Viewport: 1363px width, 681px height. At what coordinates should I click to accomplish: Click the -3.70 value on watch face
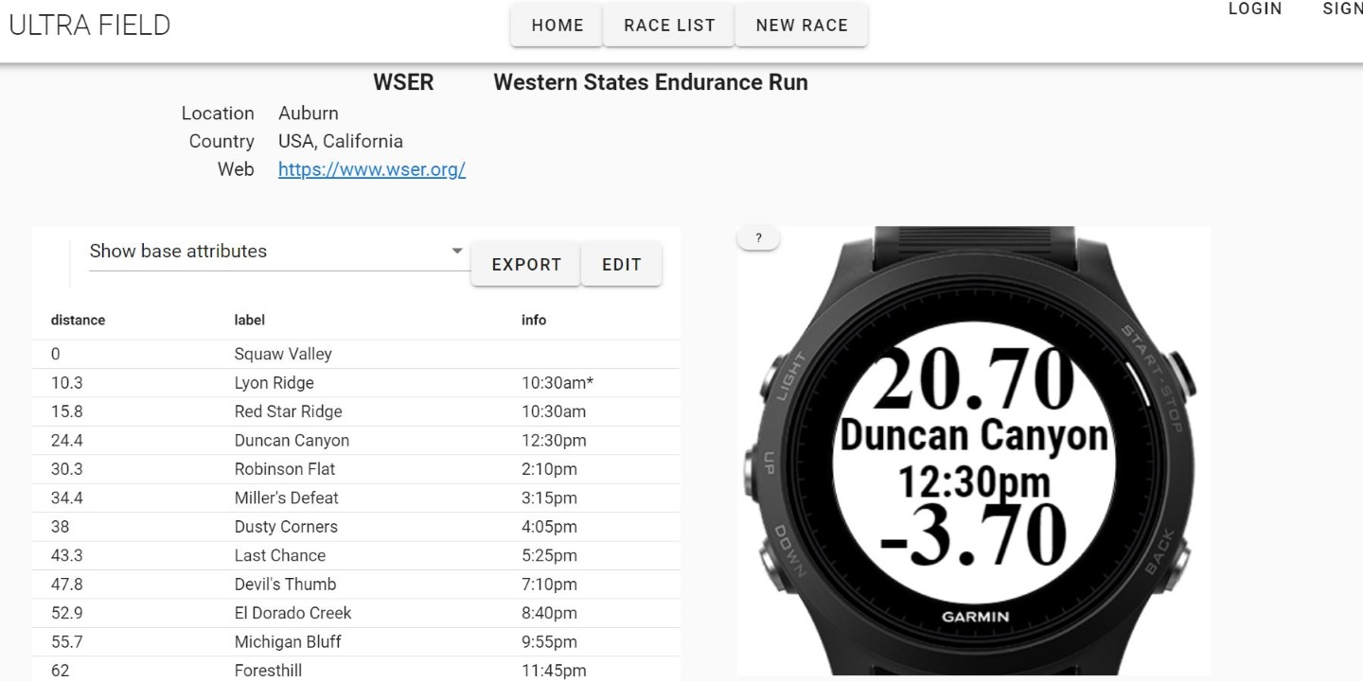pos(974,535)
